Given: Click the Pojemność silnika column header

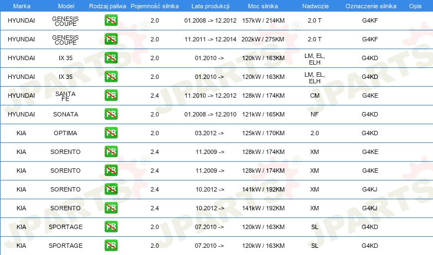Looking at the screenshot, I should (154, 6).
